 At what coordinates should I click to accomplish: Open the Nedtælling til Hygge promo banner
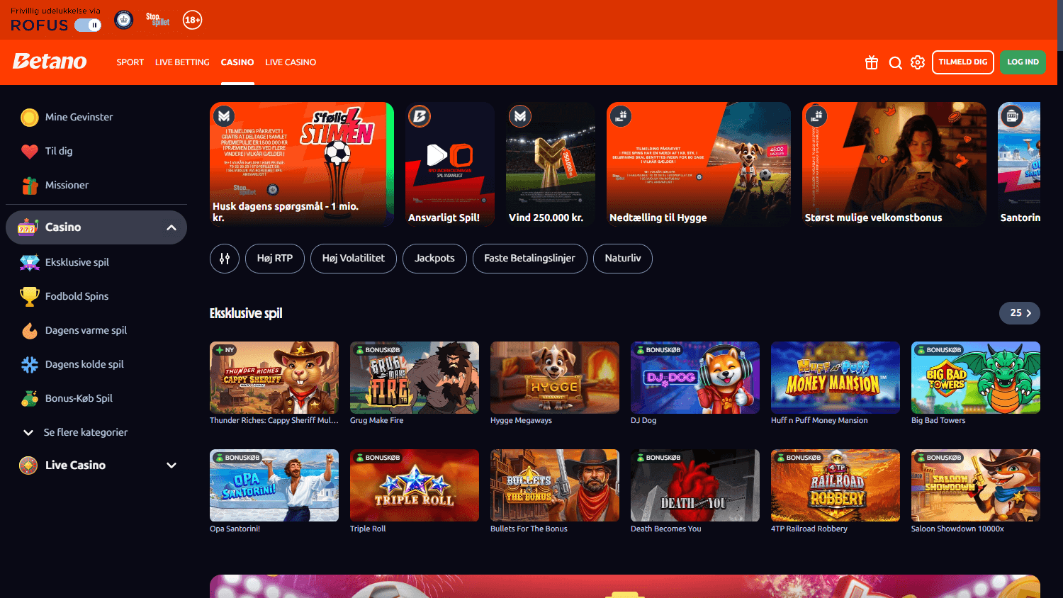pos(699,164)
